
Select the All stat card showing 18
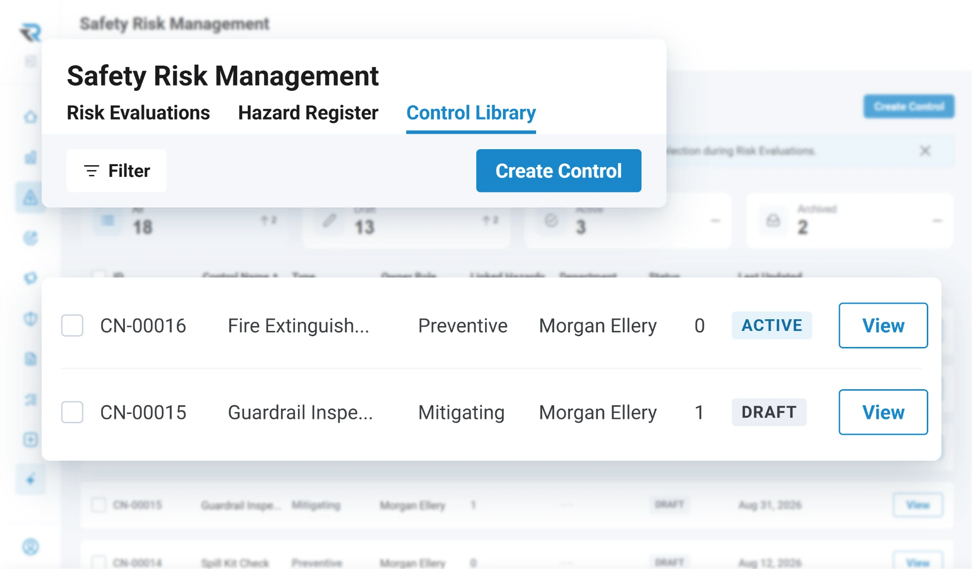(x=185, y=221)
